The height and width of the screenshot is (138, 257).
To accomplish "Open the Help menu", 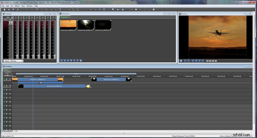I will (x=36, y=6).
